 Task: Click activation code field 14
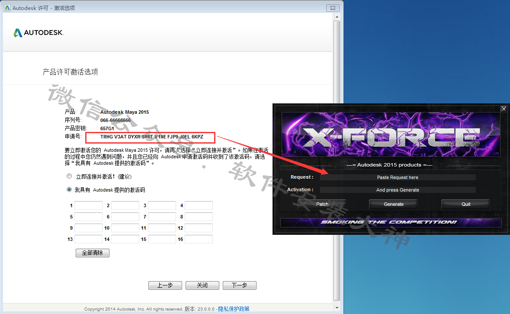point(125,239)
